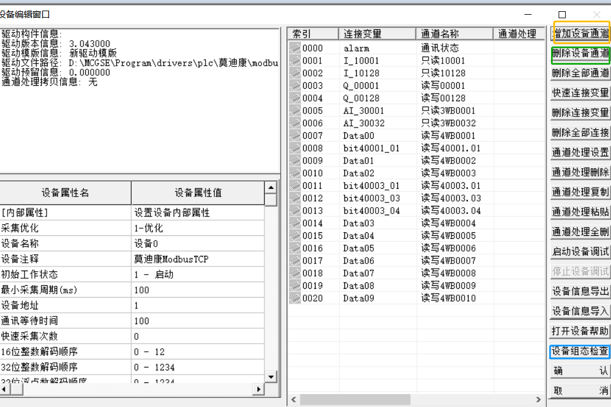Click the 通道处理 column header
The image size is (611, 407).
[519, 34]
